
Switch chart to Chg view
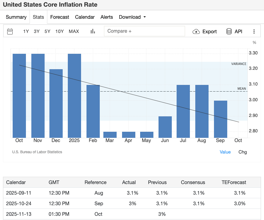tap(242, 152)
